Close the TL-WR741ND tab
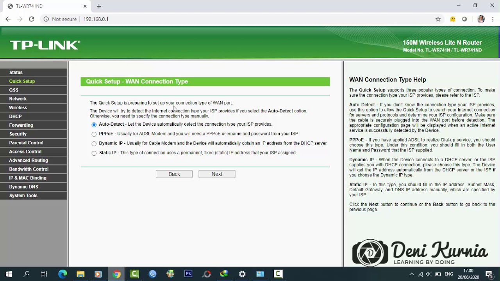Image resolution: width=500 pixels, height=281 pixels. [85, 6]
